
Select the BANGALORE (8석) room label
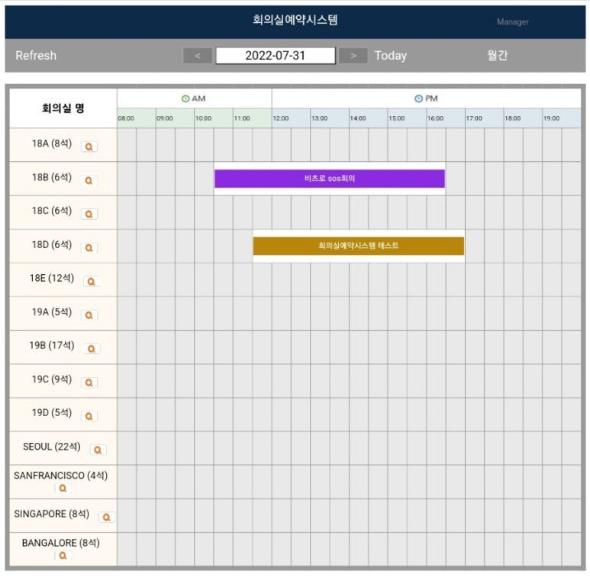pos(61,543)
